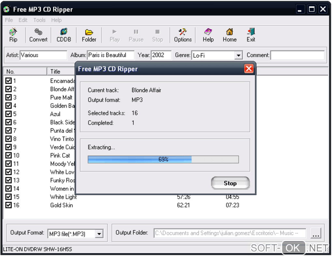Open the Folder toolbar button
This screenshot has height=256, width=332.
click(89, 35)
